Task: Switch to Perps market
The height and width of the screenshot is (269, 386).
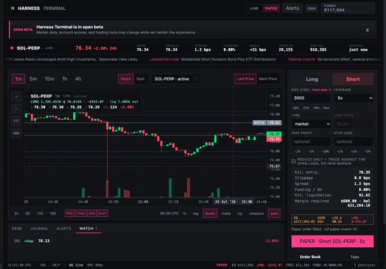Action: coord(126,79)
